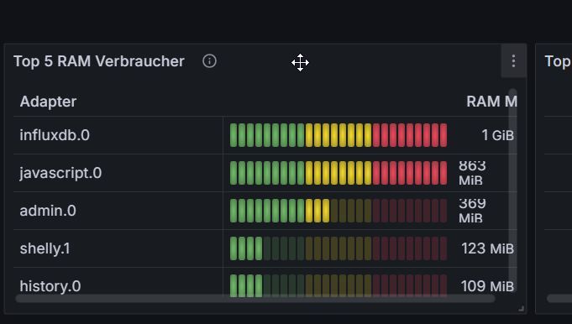This screenshot has width=572, height=324.
Task: Click the shelly.1 RAM gauge bar
Action: click(x=338, y=248)
